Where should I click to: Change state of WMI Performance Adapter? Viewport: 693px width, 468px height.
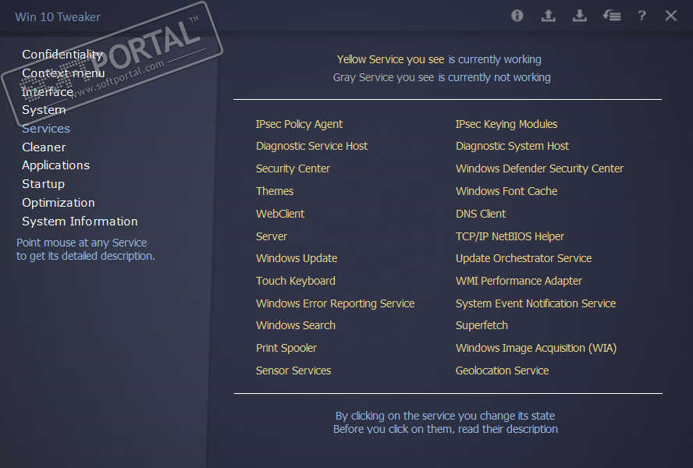point(519,281)
